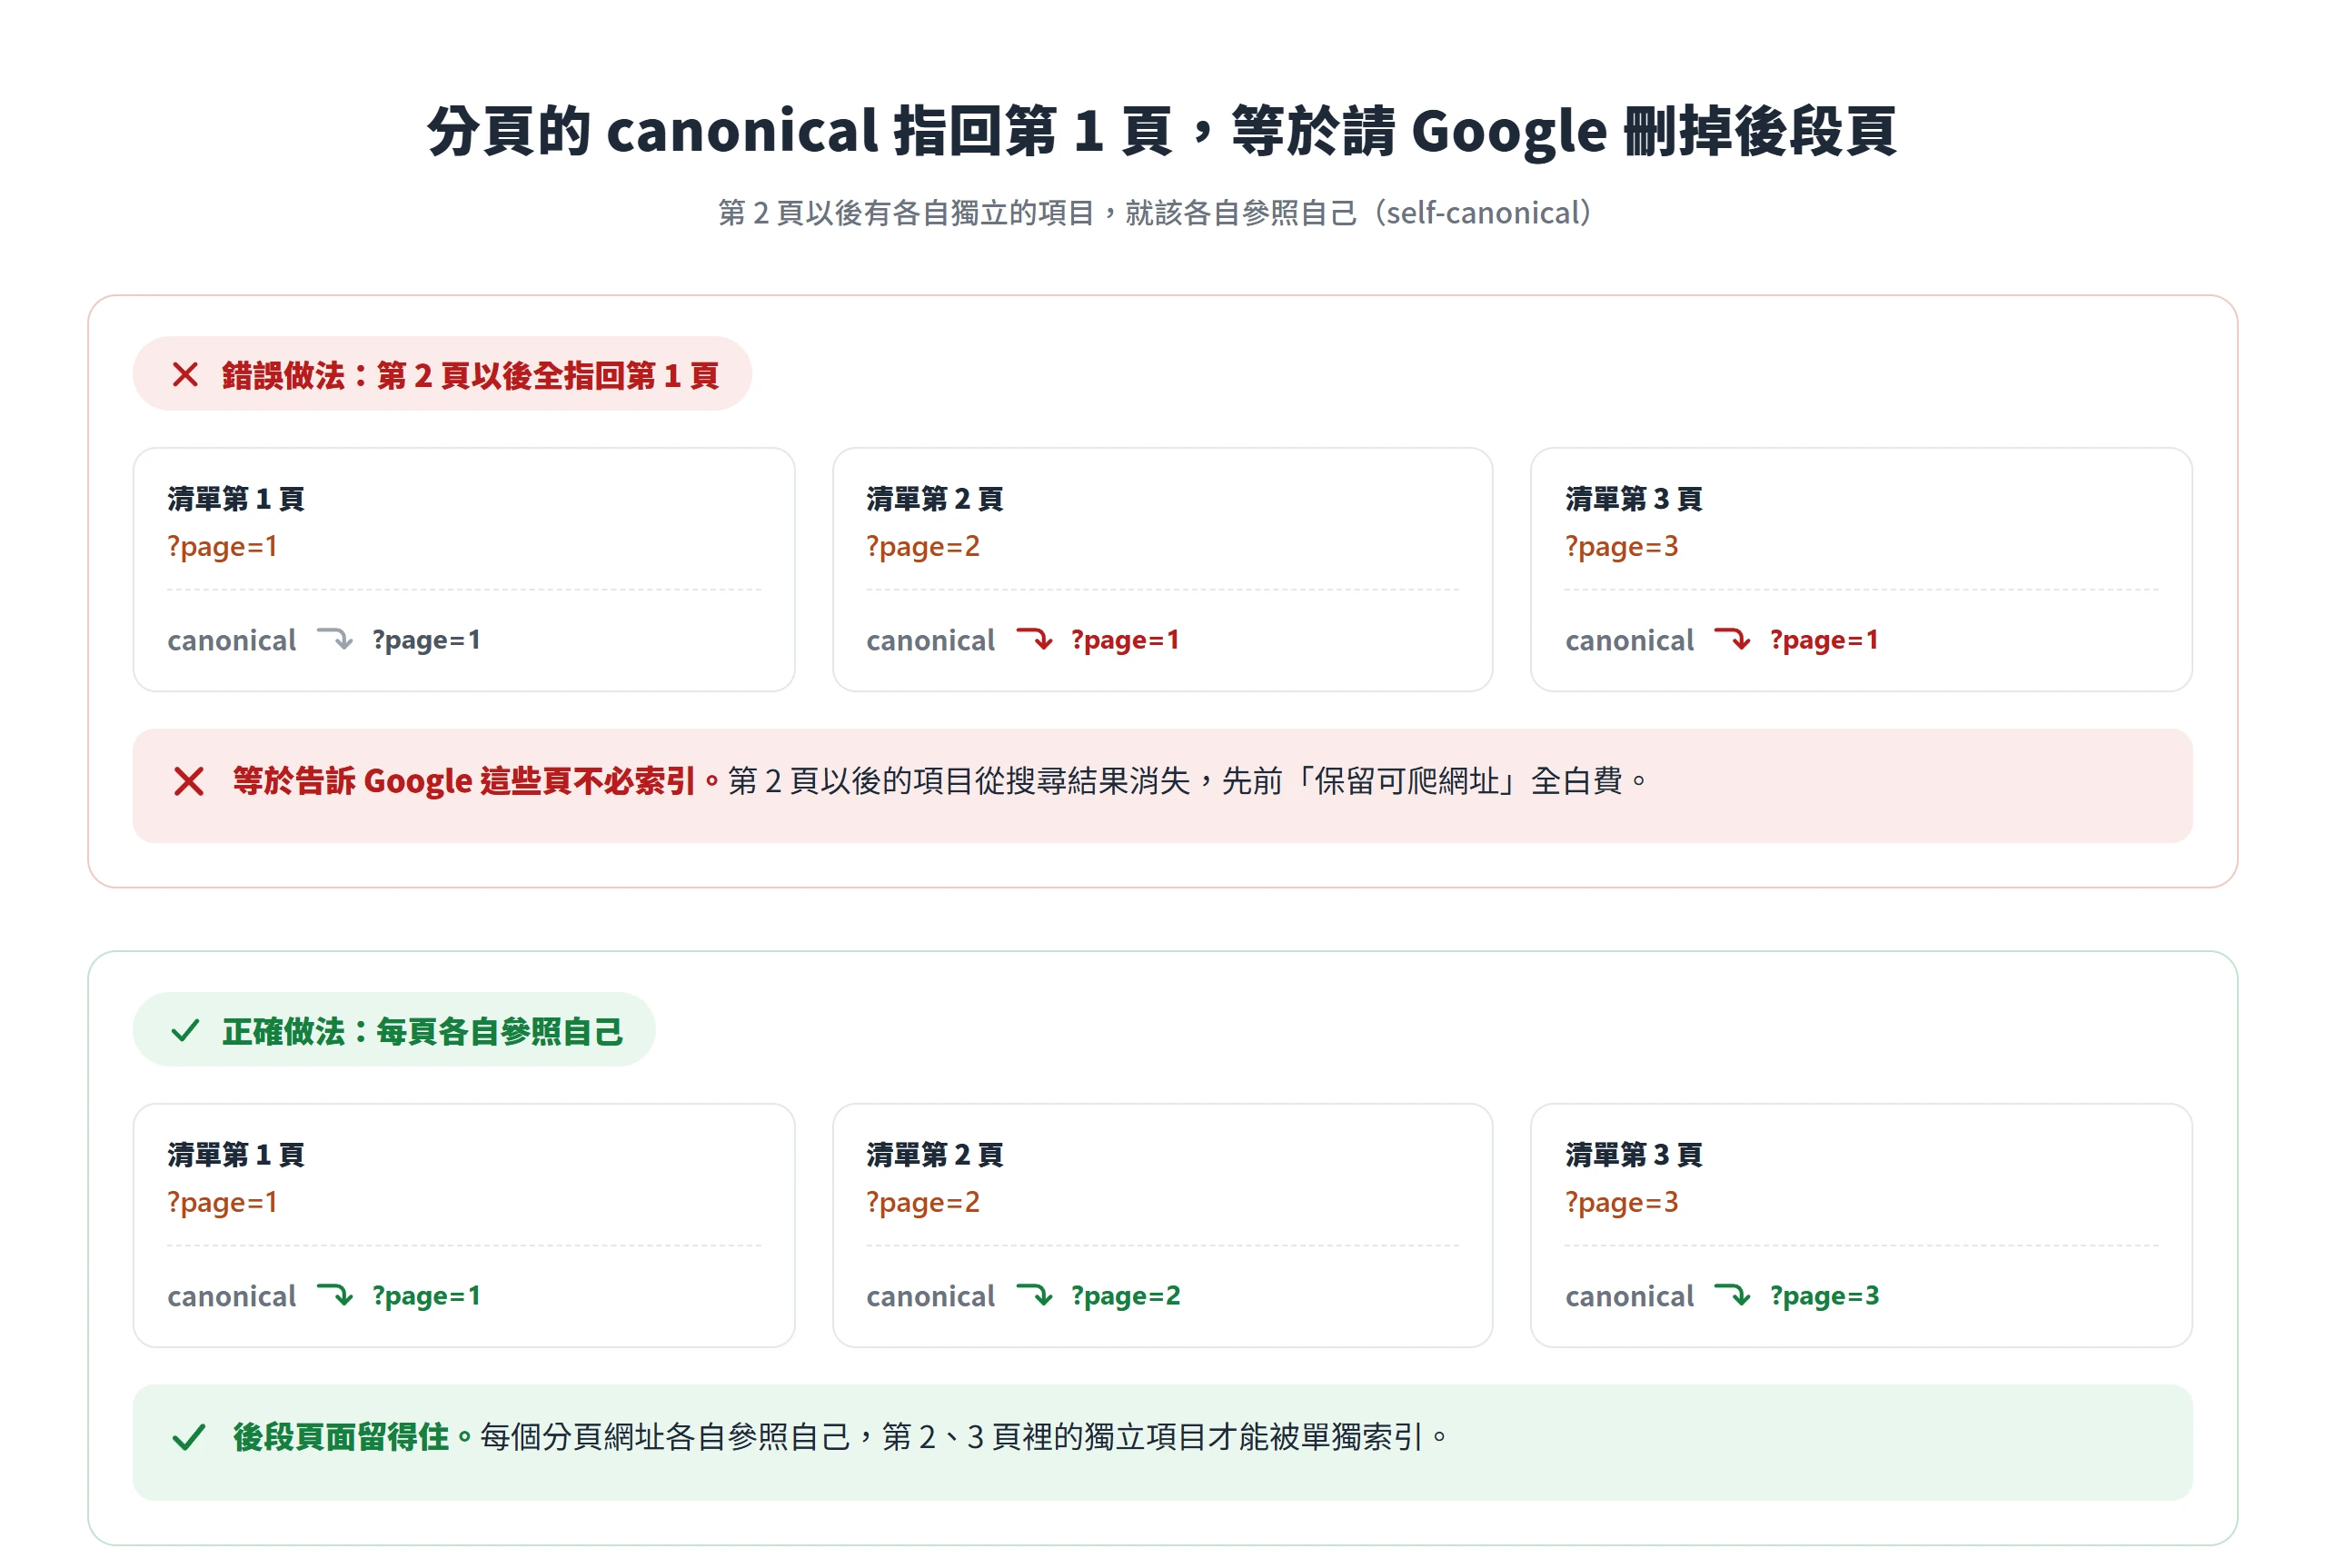Click the orange ?page=3 URL in the wrong-example card

1621,546
